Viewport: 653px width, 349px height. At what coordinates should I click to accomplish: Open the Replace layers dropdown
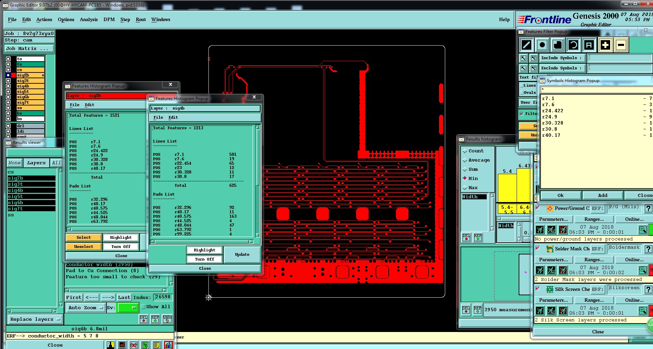coord(35,319)
